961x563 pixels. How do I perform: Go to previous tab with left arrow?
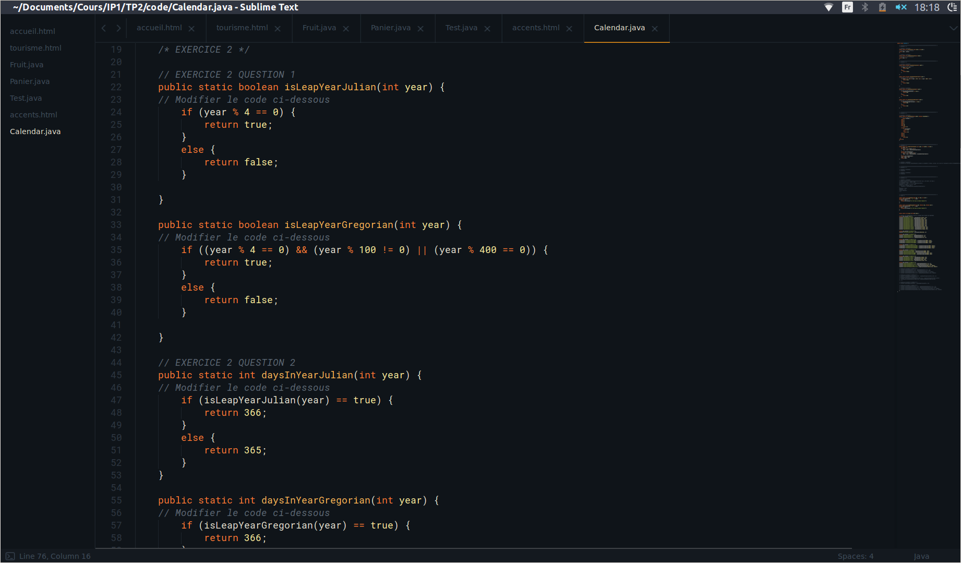click(104, 28)
